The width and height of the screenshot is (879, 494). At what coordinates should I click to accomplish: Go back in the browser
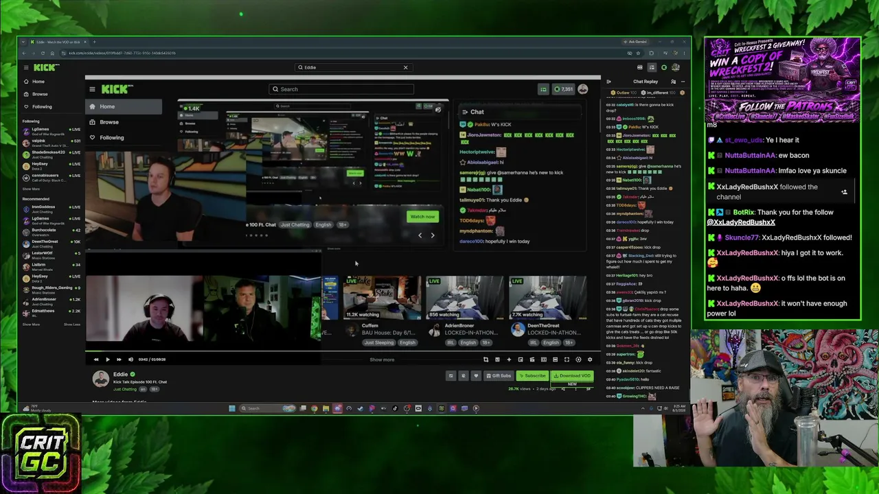[24, 53]
